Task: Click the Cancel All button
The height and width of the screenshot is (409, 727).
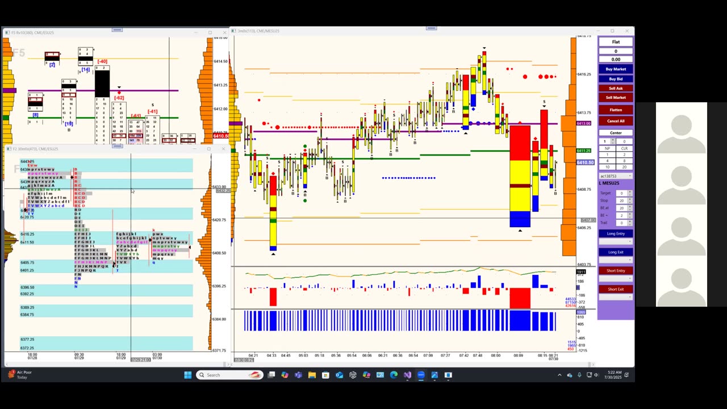Action: tap(616, 121)
